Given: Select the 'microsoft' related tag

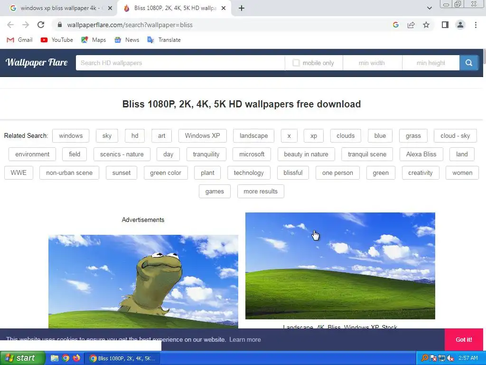Looking at the screenshot, I should point(252,154).
